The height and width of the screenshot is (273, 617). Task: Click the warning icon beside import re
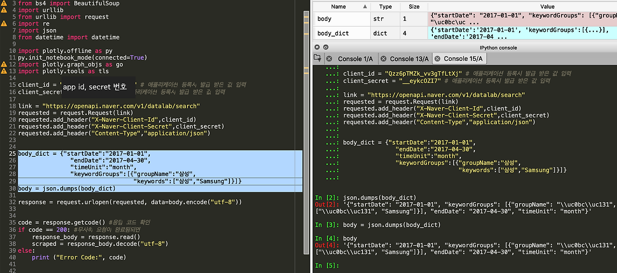(x=4, y=24)
